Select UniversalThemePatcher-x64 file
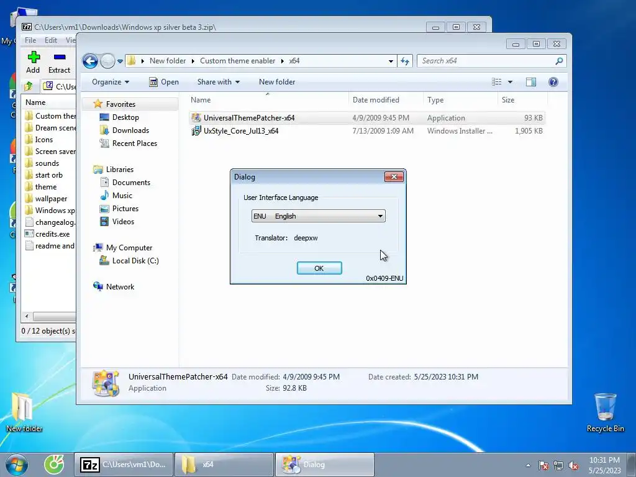636x477 pixels. (x=366, y=118)
